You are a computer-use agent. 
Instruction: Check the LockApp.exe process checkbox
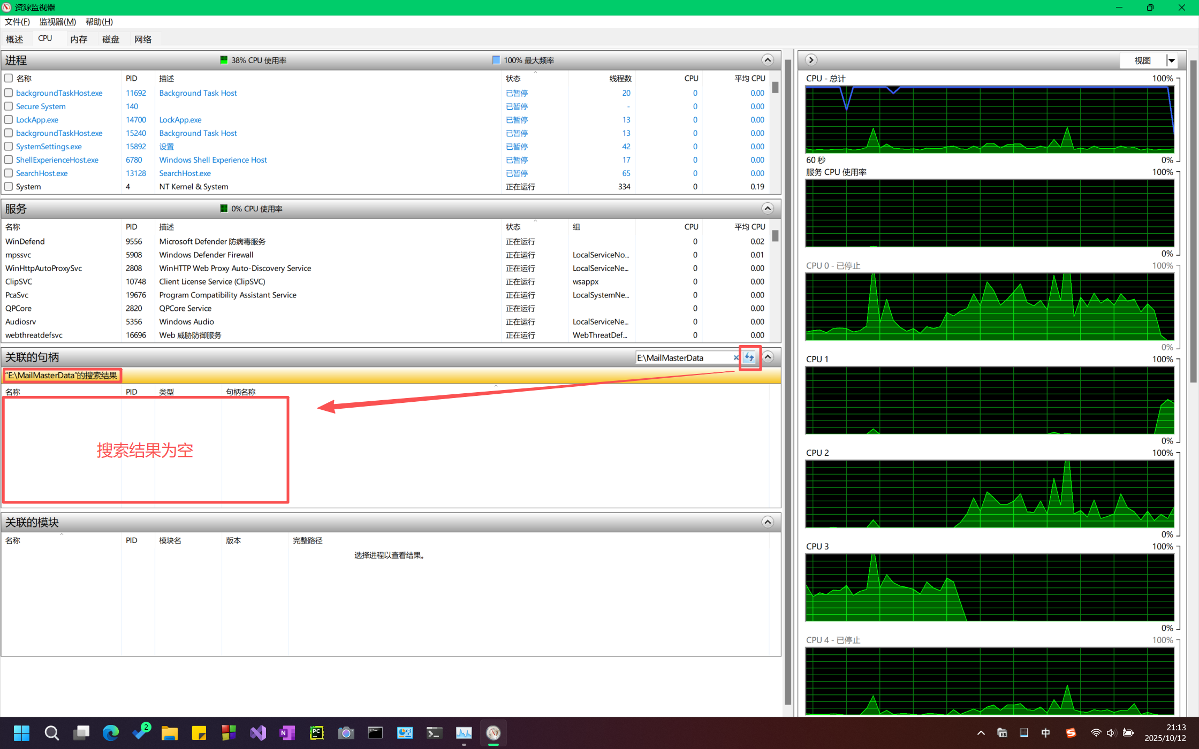[9, 120]
